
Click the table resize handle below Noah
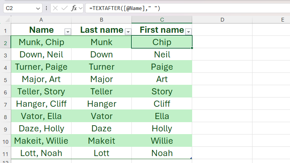(191, 158)
